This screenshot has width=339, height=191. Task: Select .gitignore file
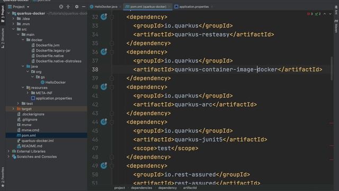[x=30, y=119]
